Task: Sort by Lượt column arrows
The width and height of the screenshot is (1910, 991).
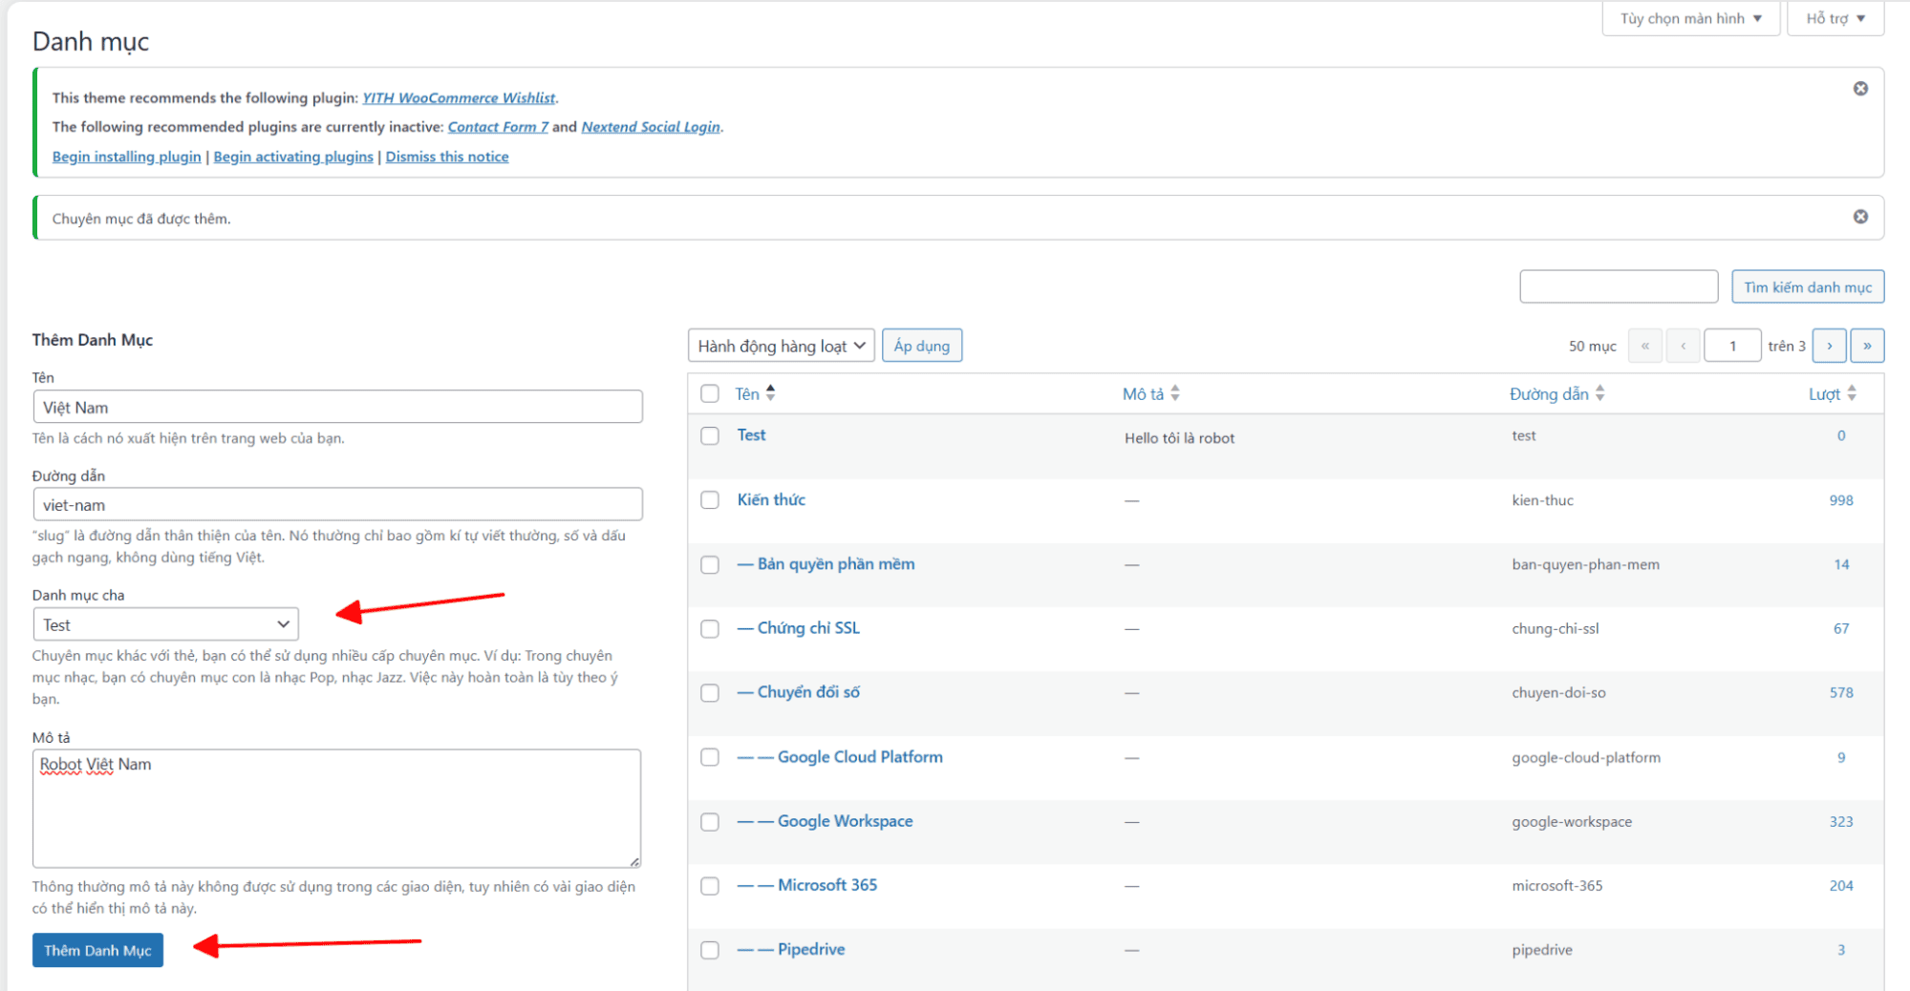Action: coord(1851,393)
